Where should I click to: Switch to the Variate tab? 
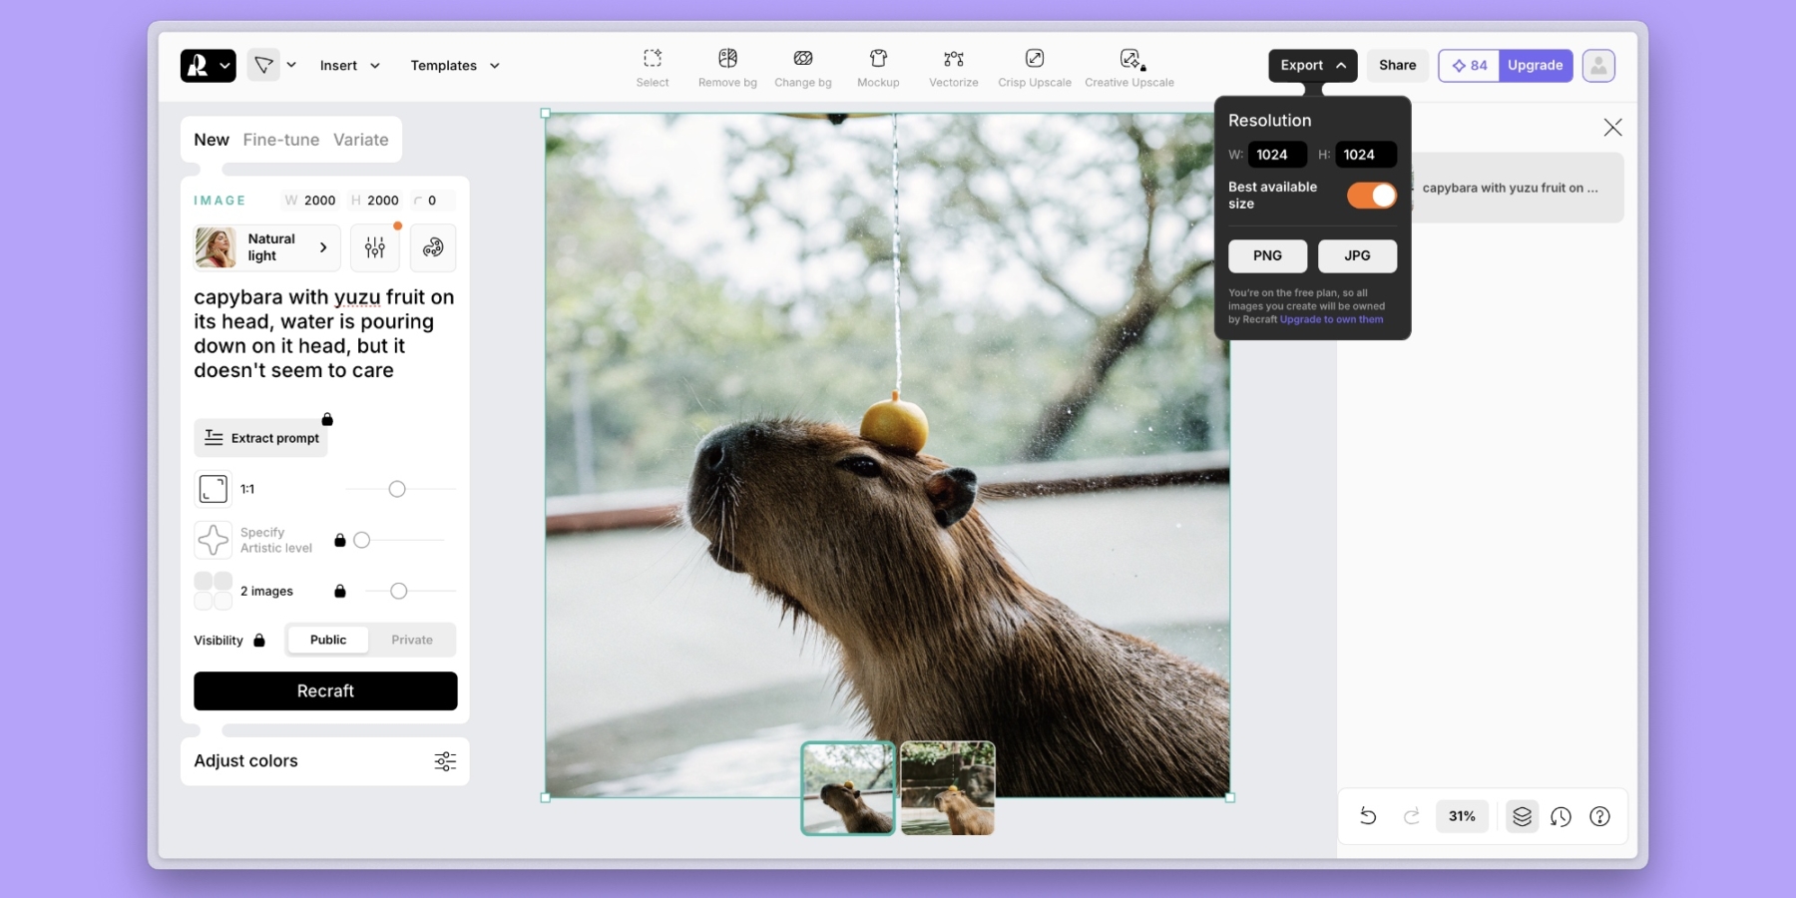click(x=360, y=140)
